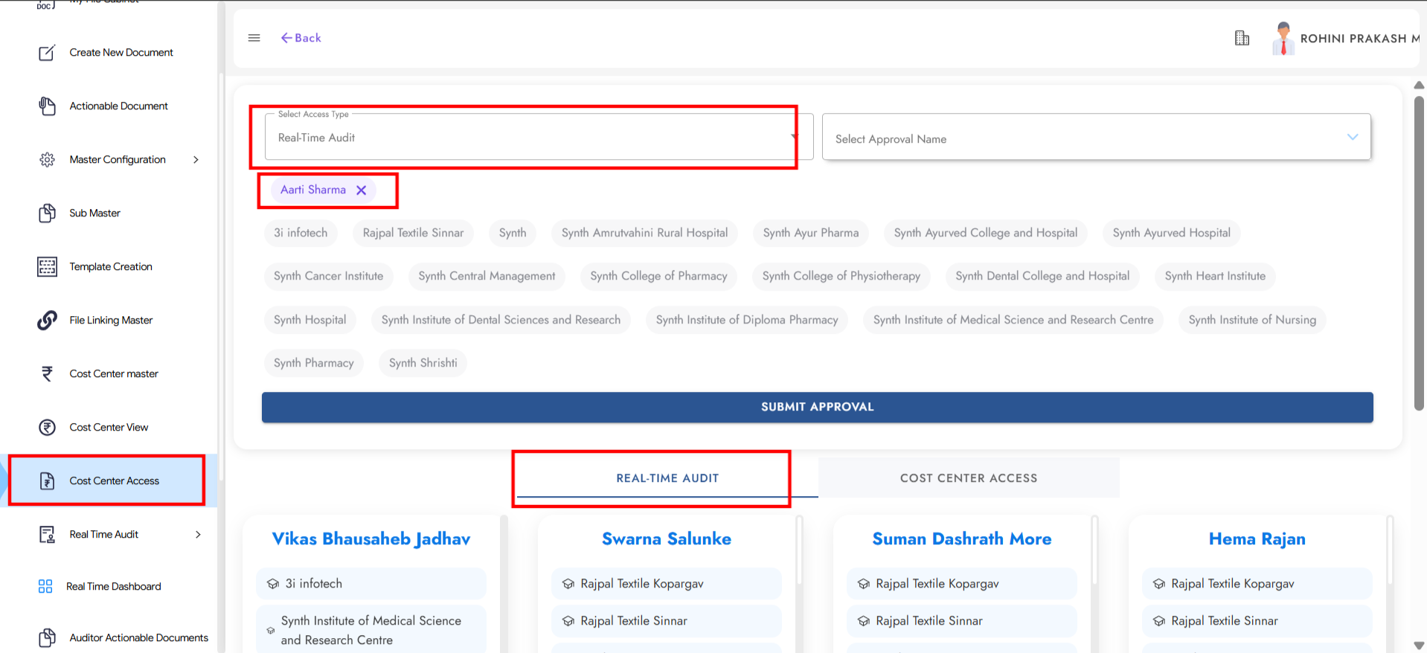The image size is (1427, 653).
Task: Click the Create New Document icon
Action: 47,53
